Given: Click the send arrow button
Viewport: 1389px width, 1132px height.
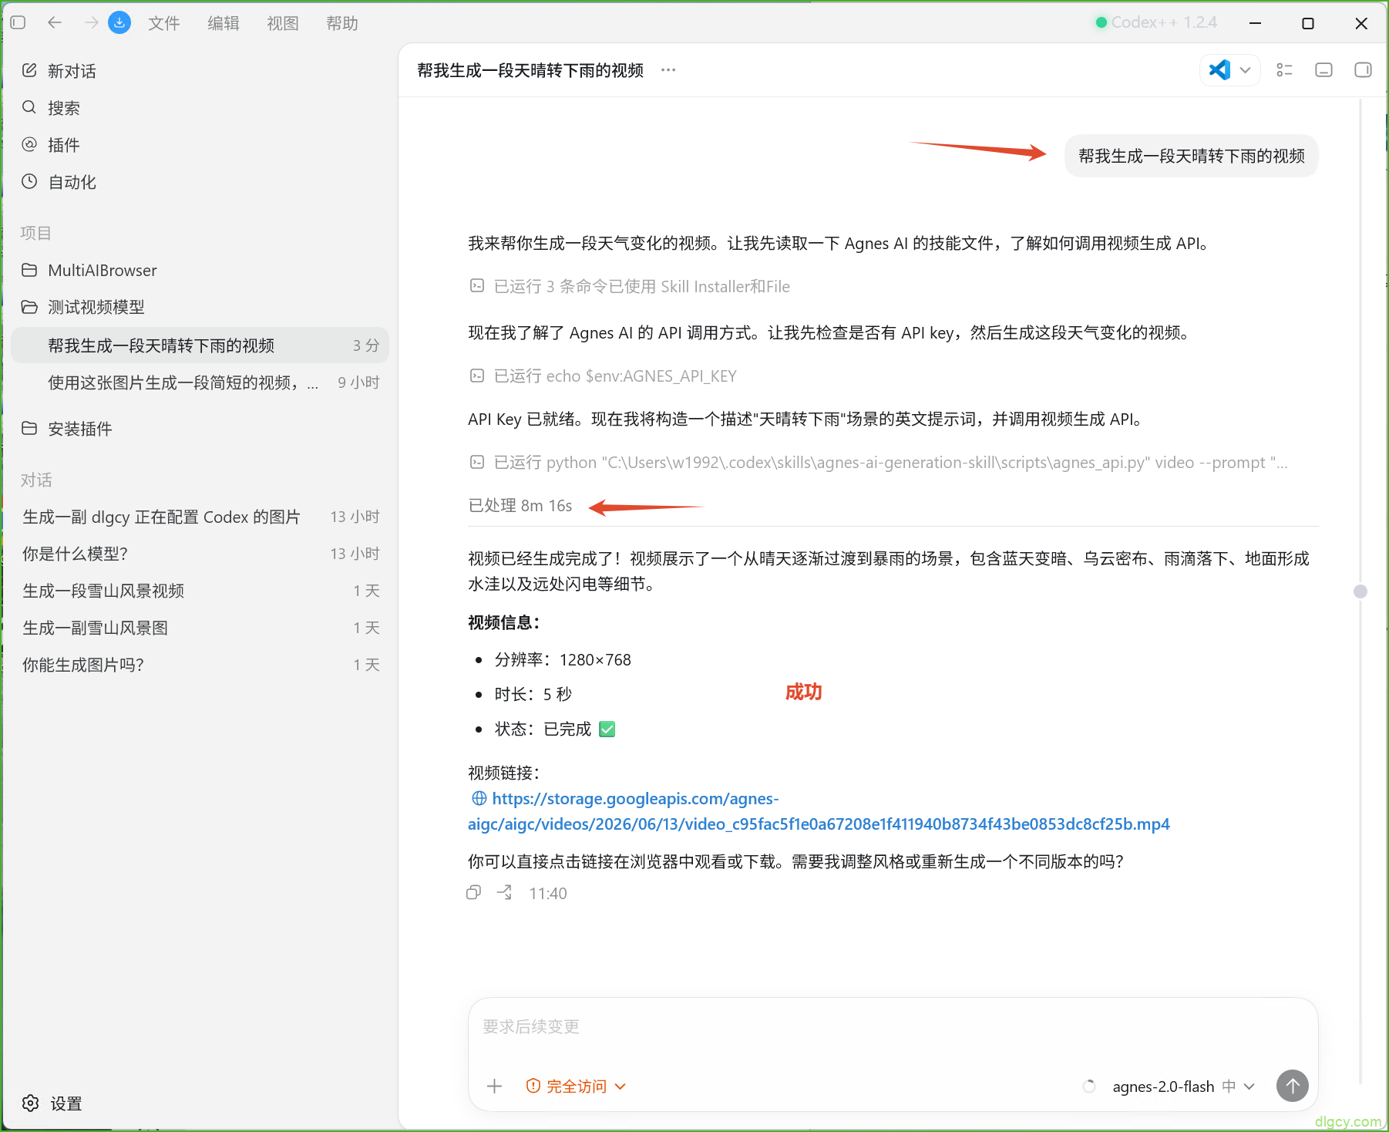Looking at the screenshot, I should (x=1293, y=1086).
